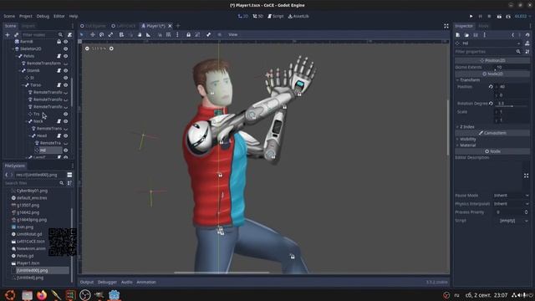Collapse the Torso bone branch

pos(23,85)
